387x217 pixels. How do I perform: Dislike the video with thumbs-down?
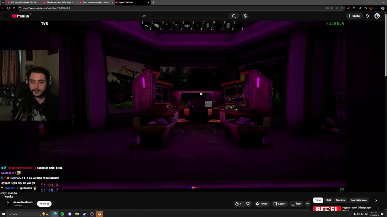pyautogui.click(x=248, y=204)
